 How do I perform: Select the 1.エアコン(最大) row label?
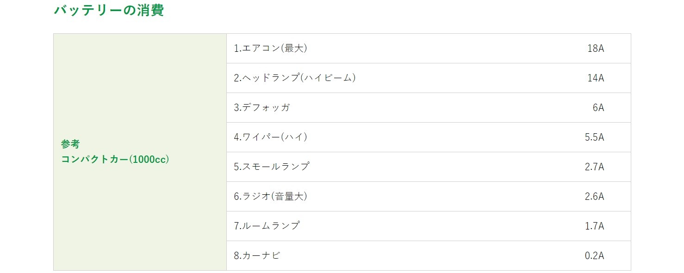271,48
